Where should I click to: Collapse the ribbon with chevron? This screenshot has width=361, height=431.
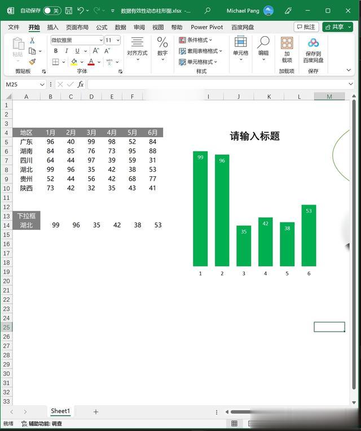pos(349,70)
